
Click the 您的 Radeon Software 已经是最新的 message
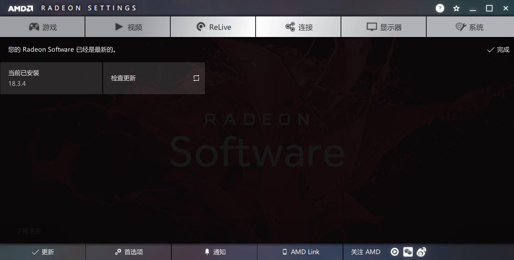coord(62,50)
